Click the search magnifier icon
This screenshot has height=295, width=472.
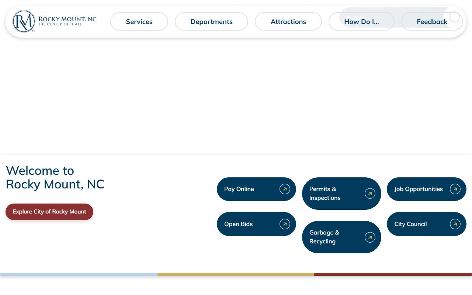454,17
